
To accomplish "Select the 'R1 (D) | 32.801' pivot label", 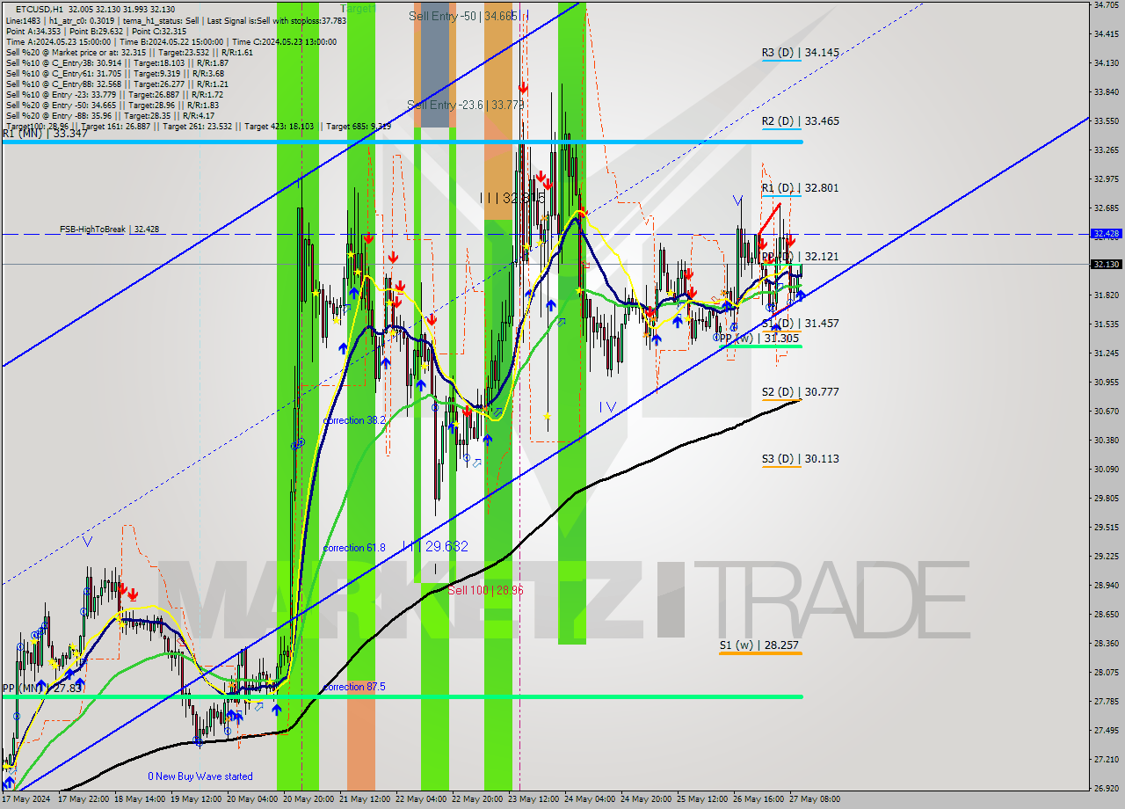I will 800,188.
